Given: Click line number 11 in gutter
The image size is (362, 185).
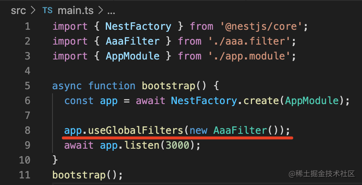Looking at the screenshot, I should pos(24,175).
